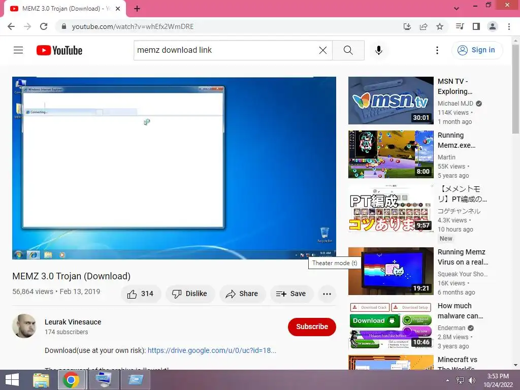Click the Dislike button
This screenshot has height=390, width=520.
190,294
